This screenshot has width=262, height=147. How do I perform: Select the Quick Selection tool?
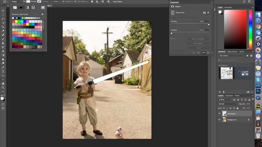click(x=3, y=23)
